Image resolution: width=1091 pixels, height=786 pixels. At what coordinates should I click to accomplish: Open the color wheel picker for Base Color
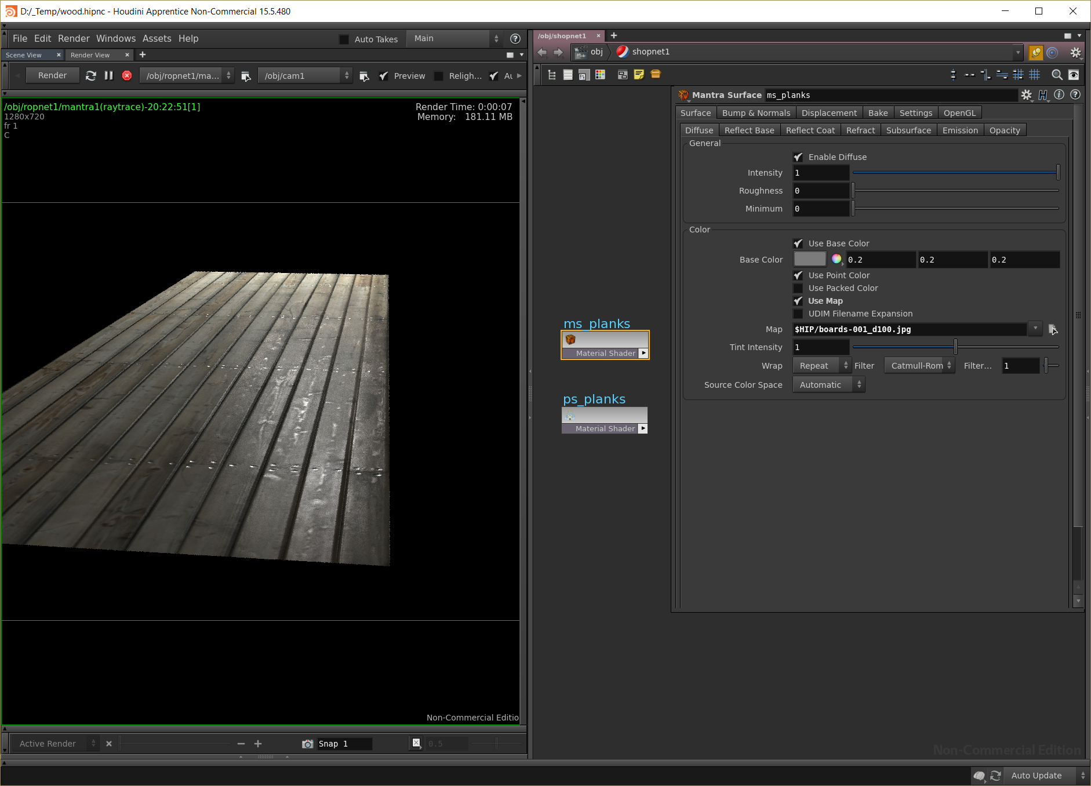[837, 259]
